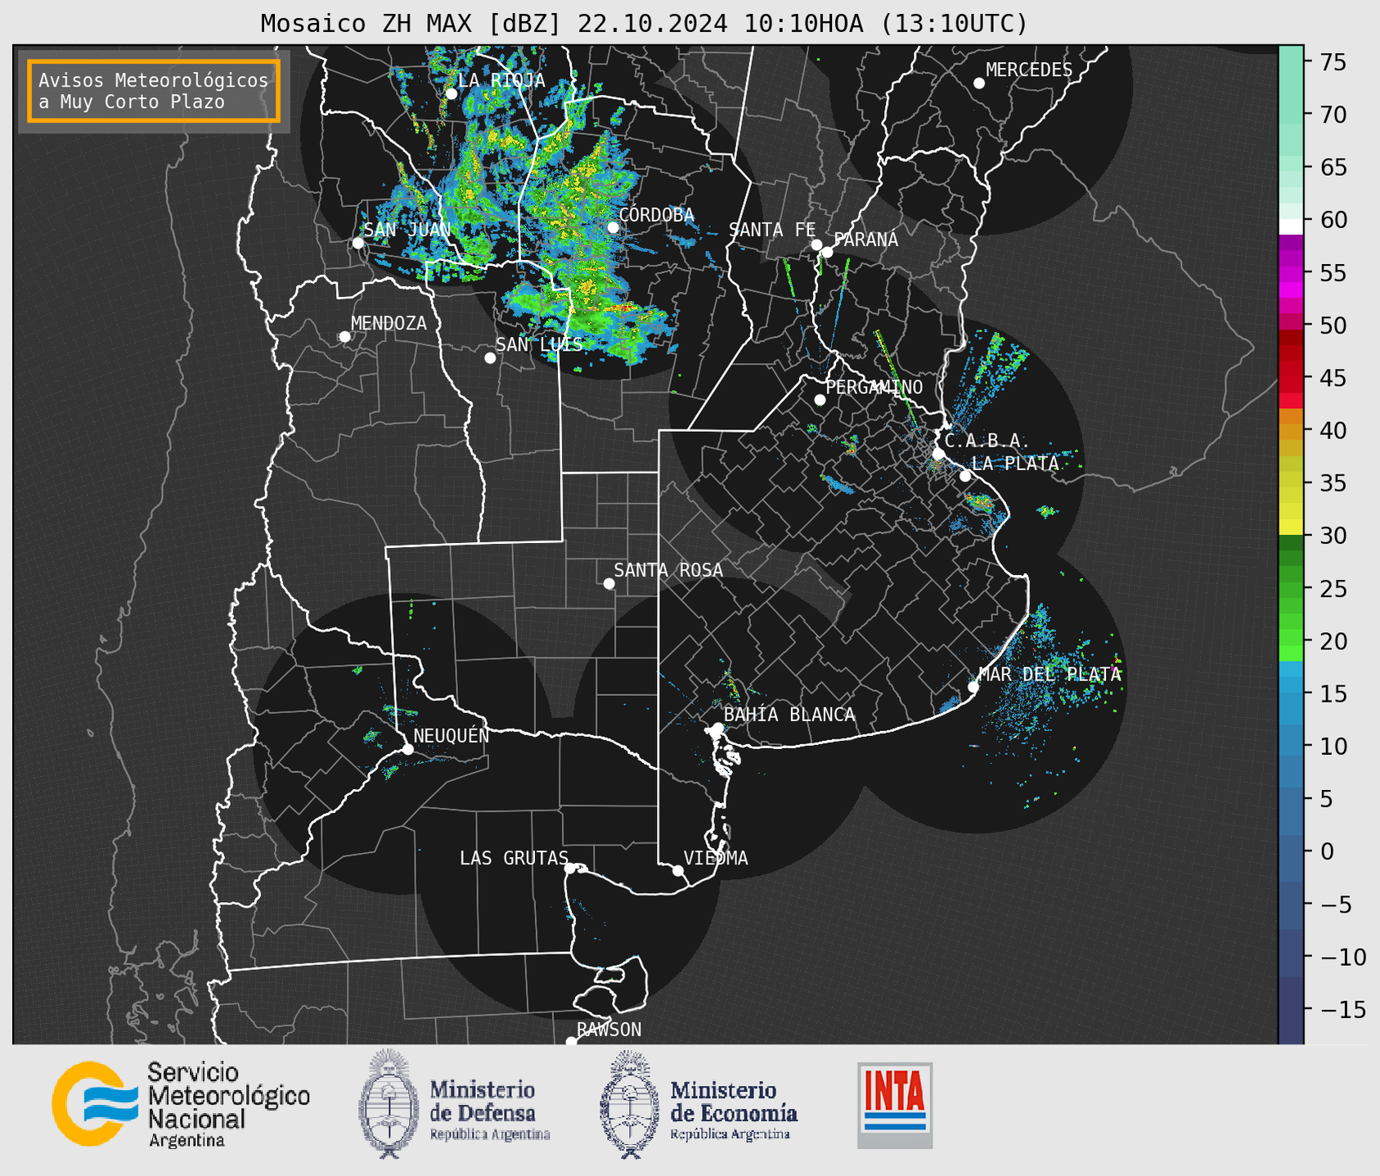Click the BAHÍA BLANCA label

click(x=789, y=715)
